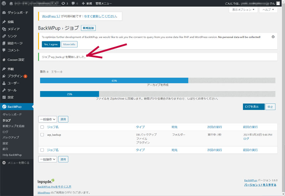The image size is (285, 196).
Task: Click the 中止 abort button
Action: (x=270, y=107)
